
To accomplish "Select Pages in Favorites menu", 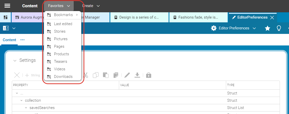I will [x=63, y=46].
